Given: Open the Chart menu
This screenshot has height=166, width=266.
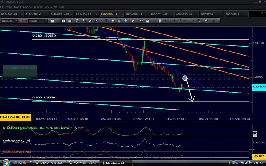Looking at the screenshot, I should pyautogui.click(x=9, y=7).
